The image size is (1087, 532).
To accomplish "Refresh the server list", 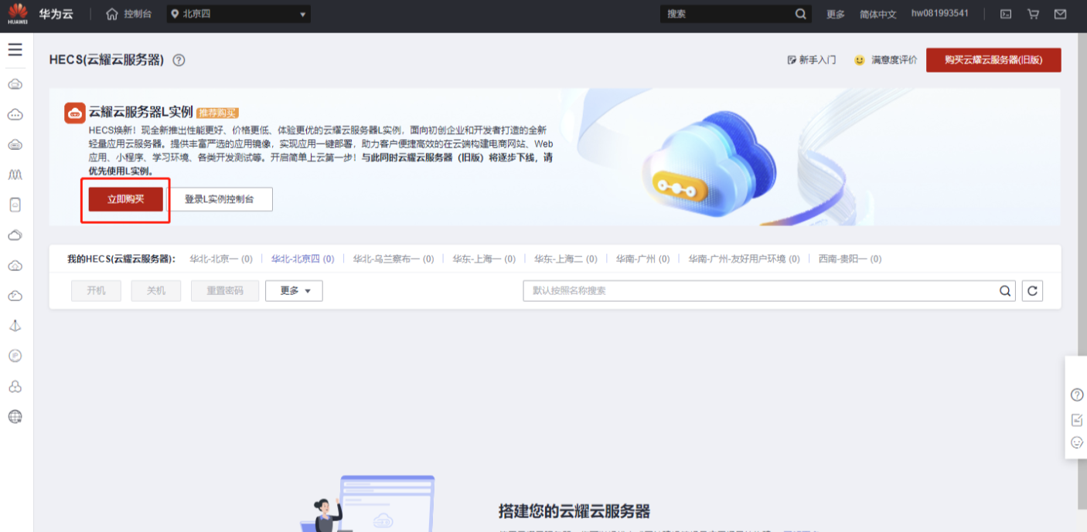I will point(1032,291).
